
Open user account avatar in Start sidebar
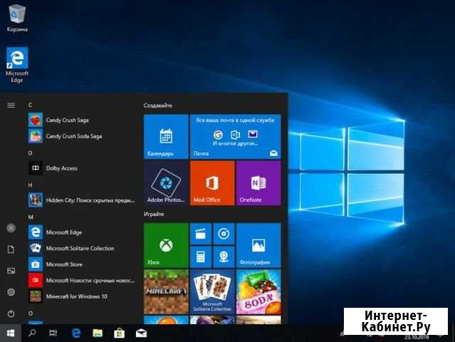pyautogui.click(x=11, y=228)
